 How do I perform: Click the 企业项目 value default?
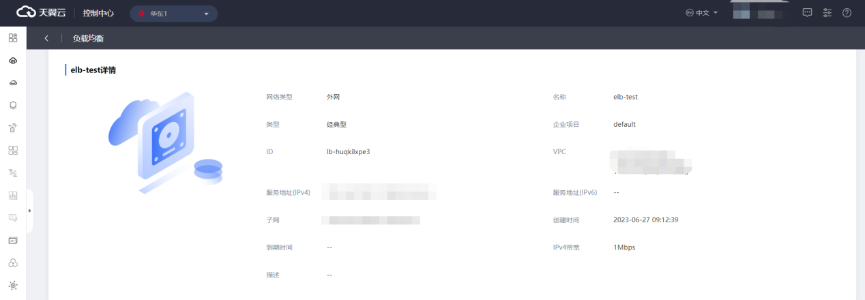coord(624,124)
